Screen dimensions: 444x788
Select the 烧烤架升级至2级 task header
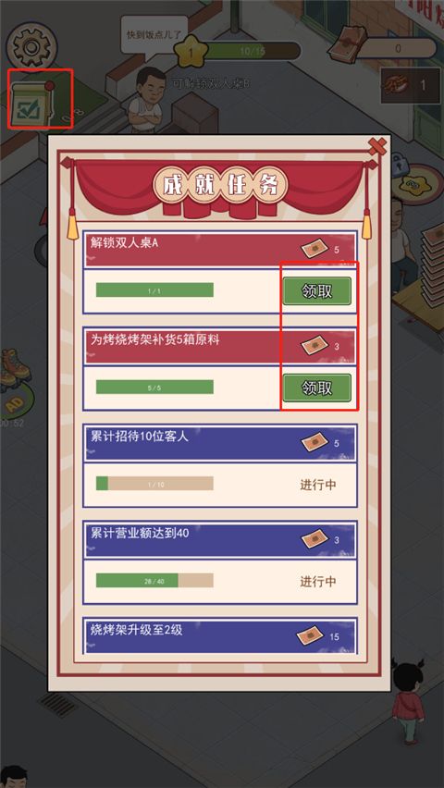pos(220,635)
